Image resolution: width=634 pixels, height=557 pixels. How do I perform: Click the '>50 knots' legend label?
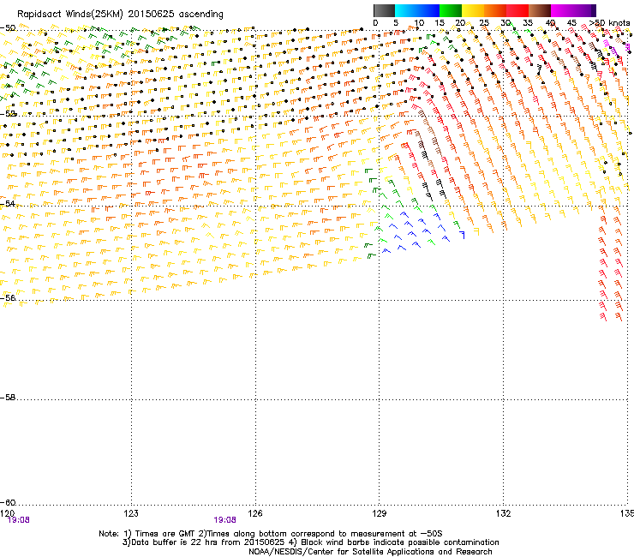(609, 23)
